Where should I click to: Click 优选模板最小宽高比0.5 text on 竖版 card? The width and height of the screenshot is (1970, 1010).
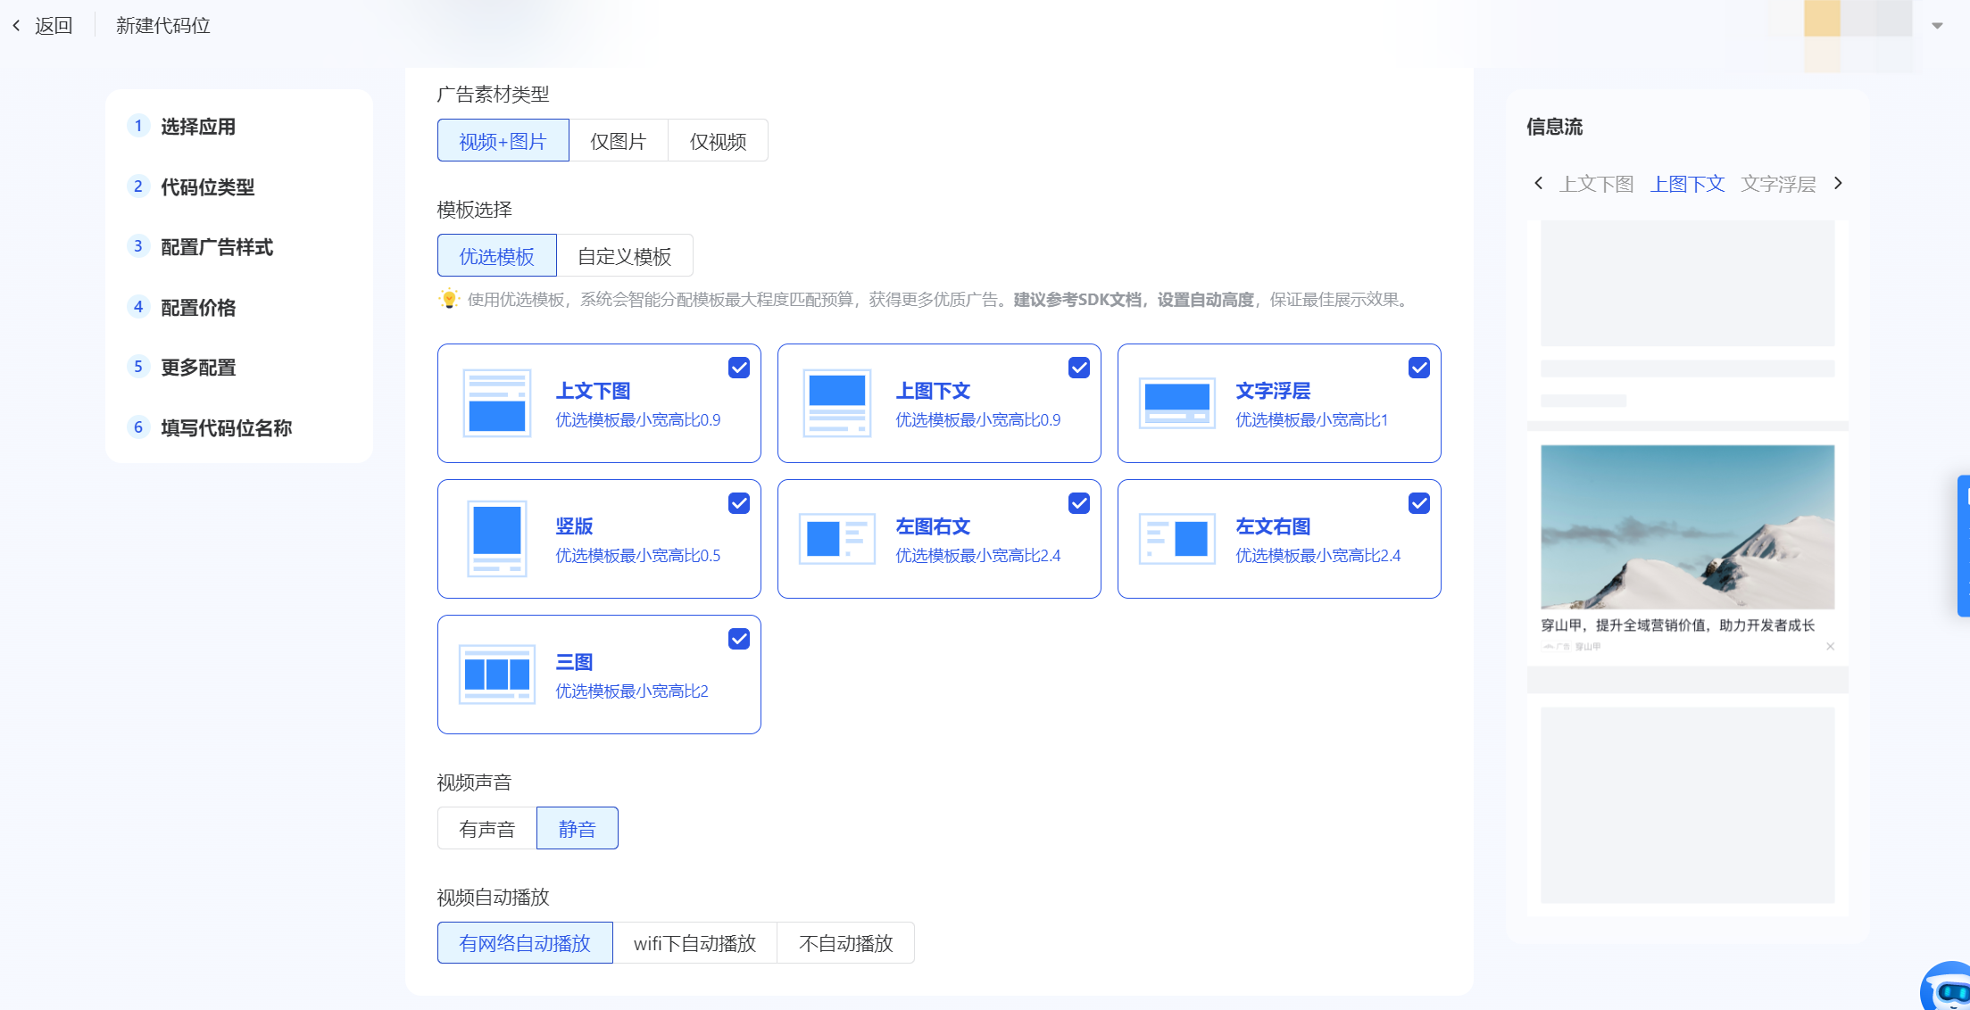637,556
